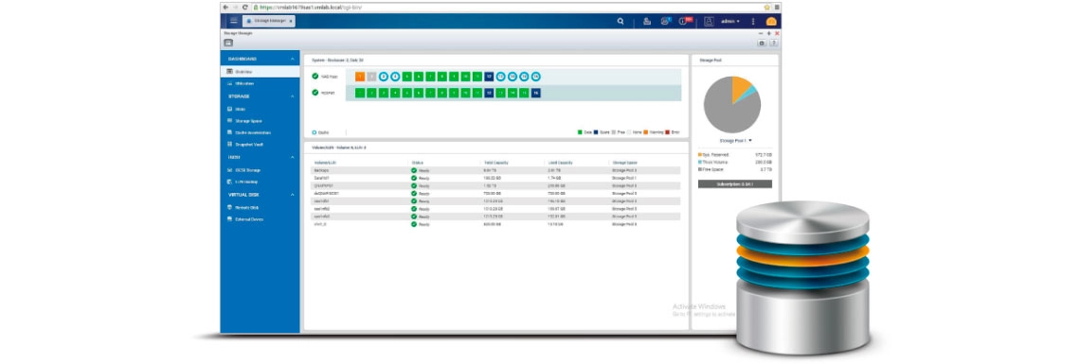Open background tasks icon in top bar
This screenshot has height=364, width=1080.
(647, 22)
